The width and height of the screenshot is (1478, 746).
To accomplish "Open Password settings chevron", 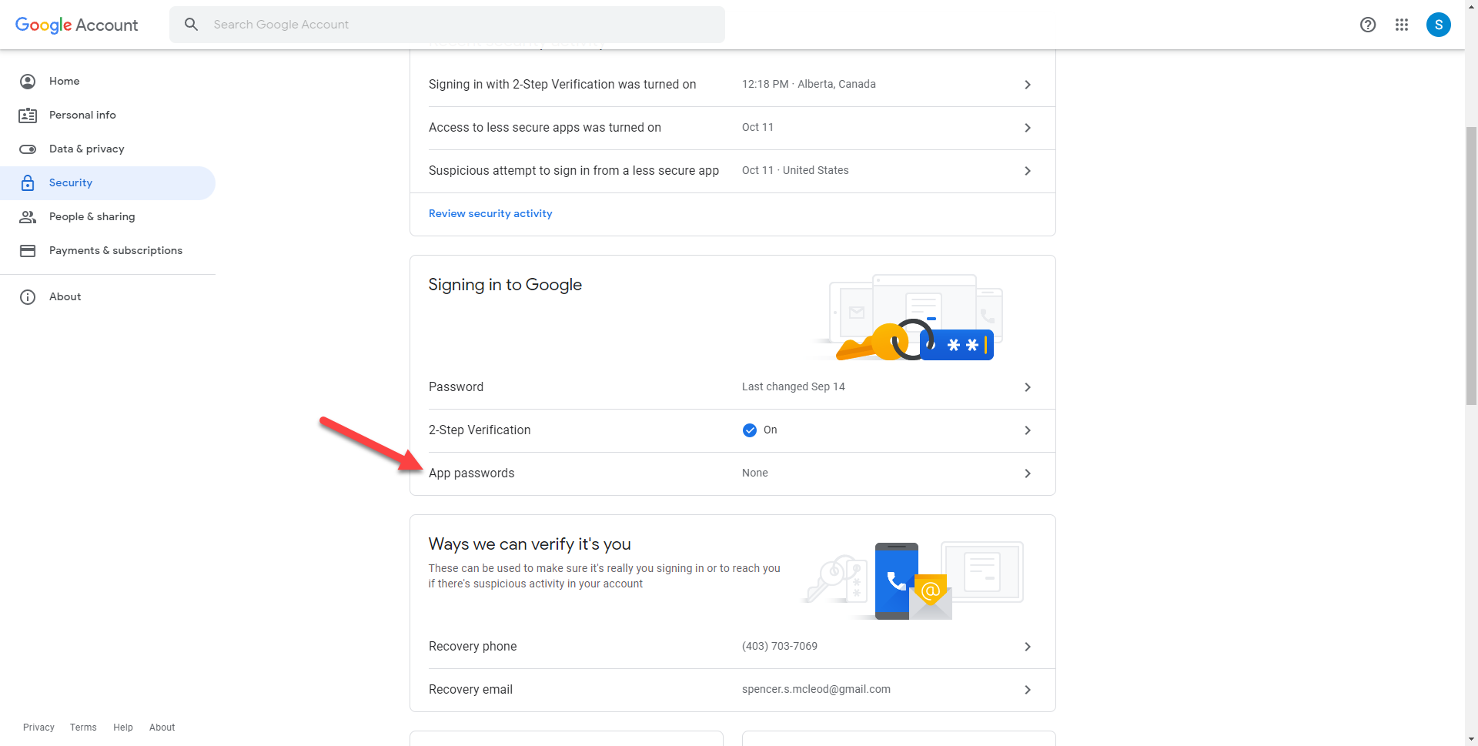I will [1028, 387].
